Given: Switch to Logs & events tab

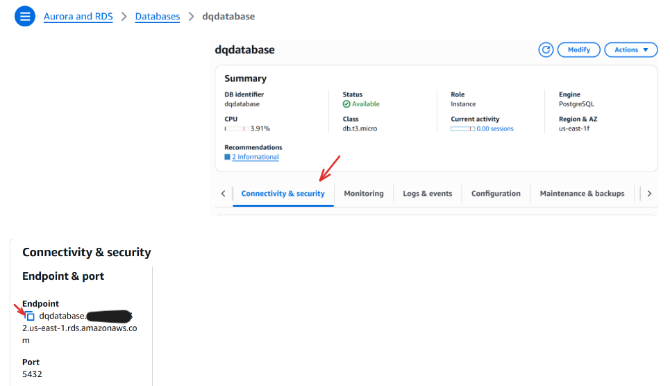Looking at the screenshot, I should (427, 194).
